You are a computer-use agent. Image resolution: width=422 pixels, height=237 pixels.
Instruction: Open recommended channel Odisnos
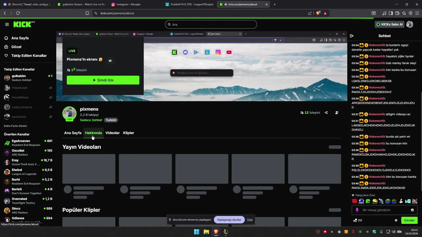pos(28,219)
